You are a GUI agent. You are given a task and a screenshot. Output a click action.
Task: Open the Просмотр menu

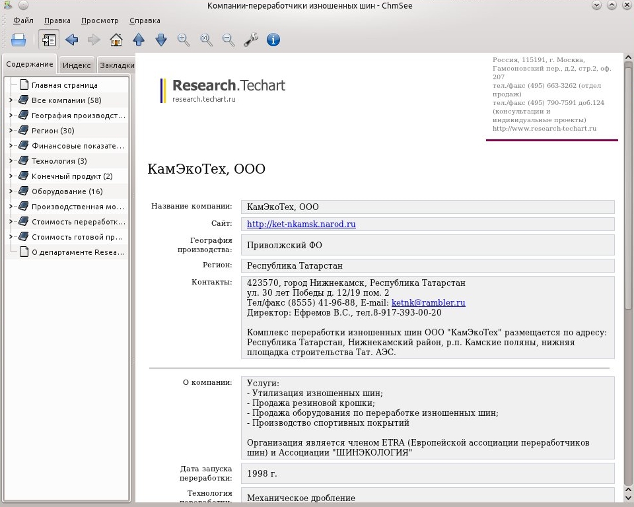coord(100,20)
